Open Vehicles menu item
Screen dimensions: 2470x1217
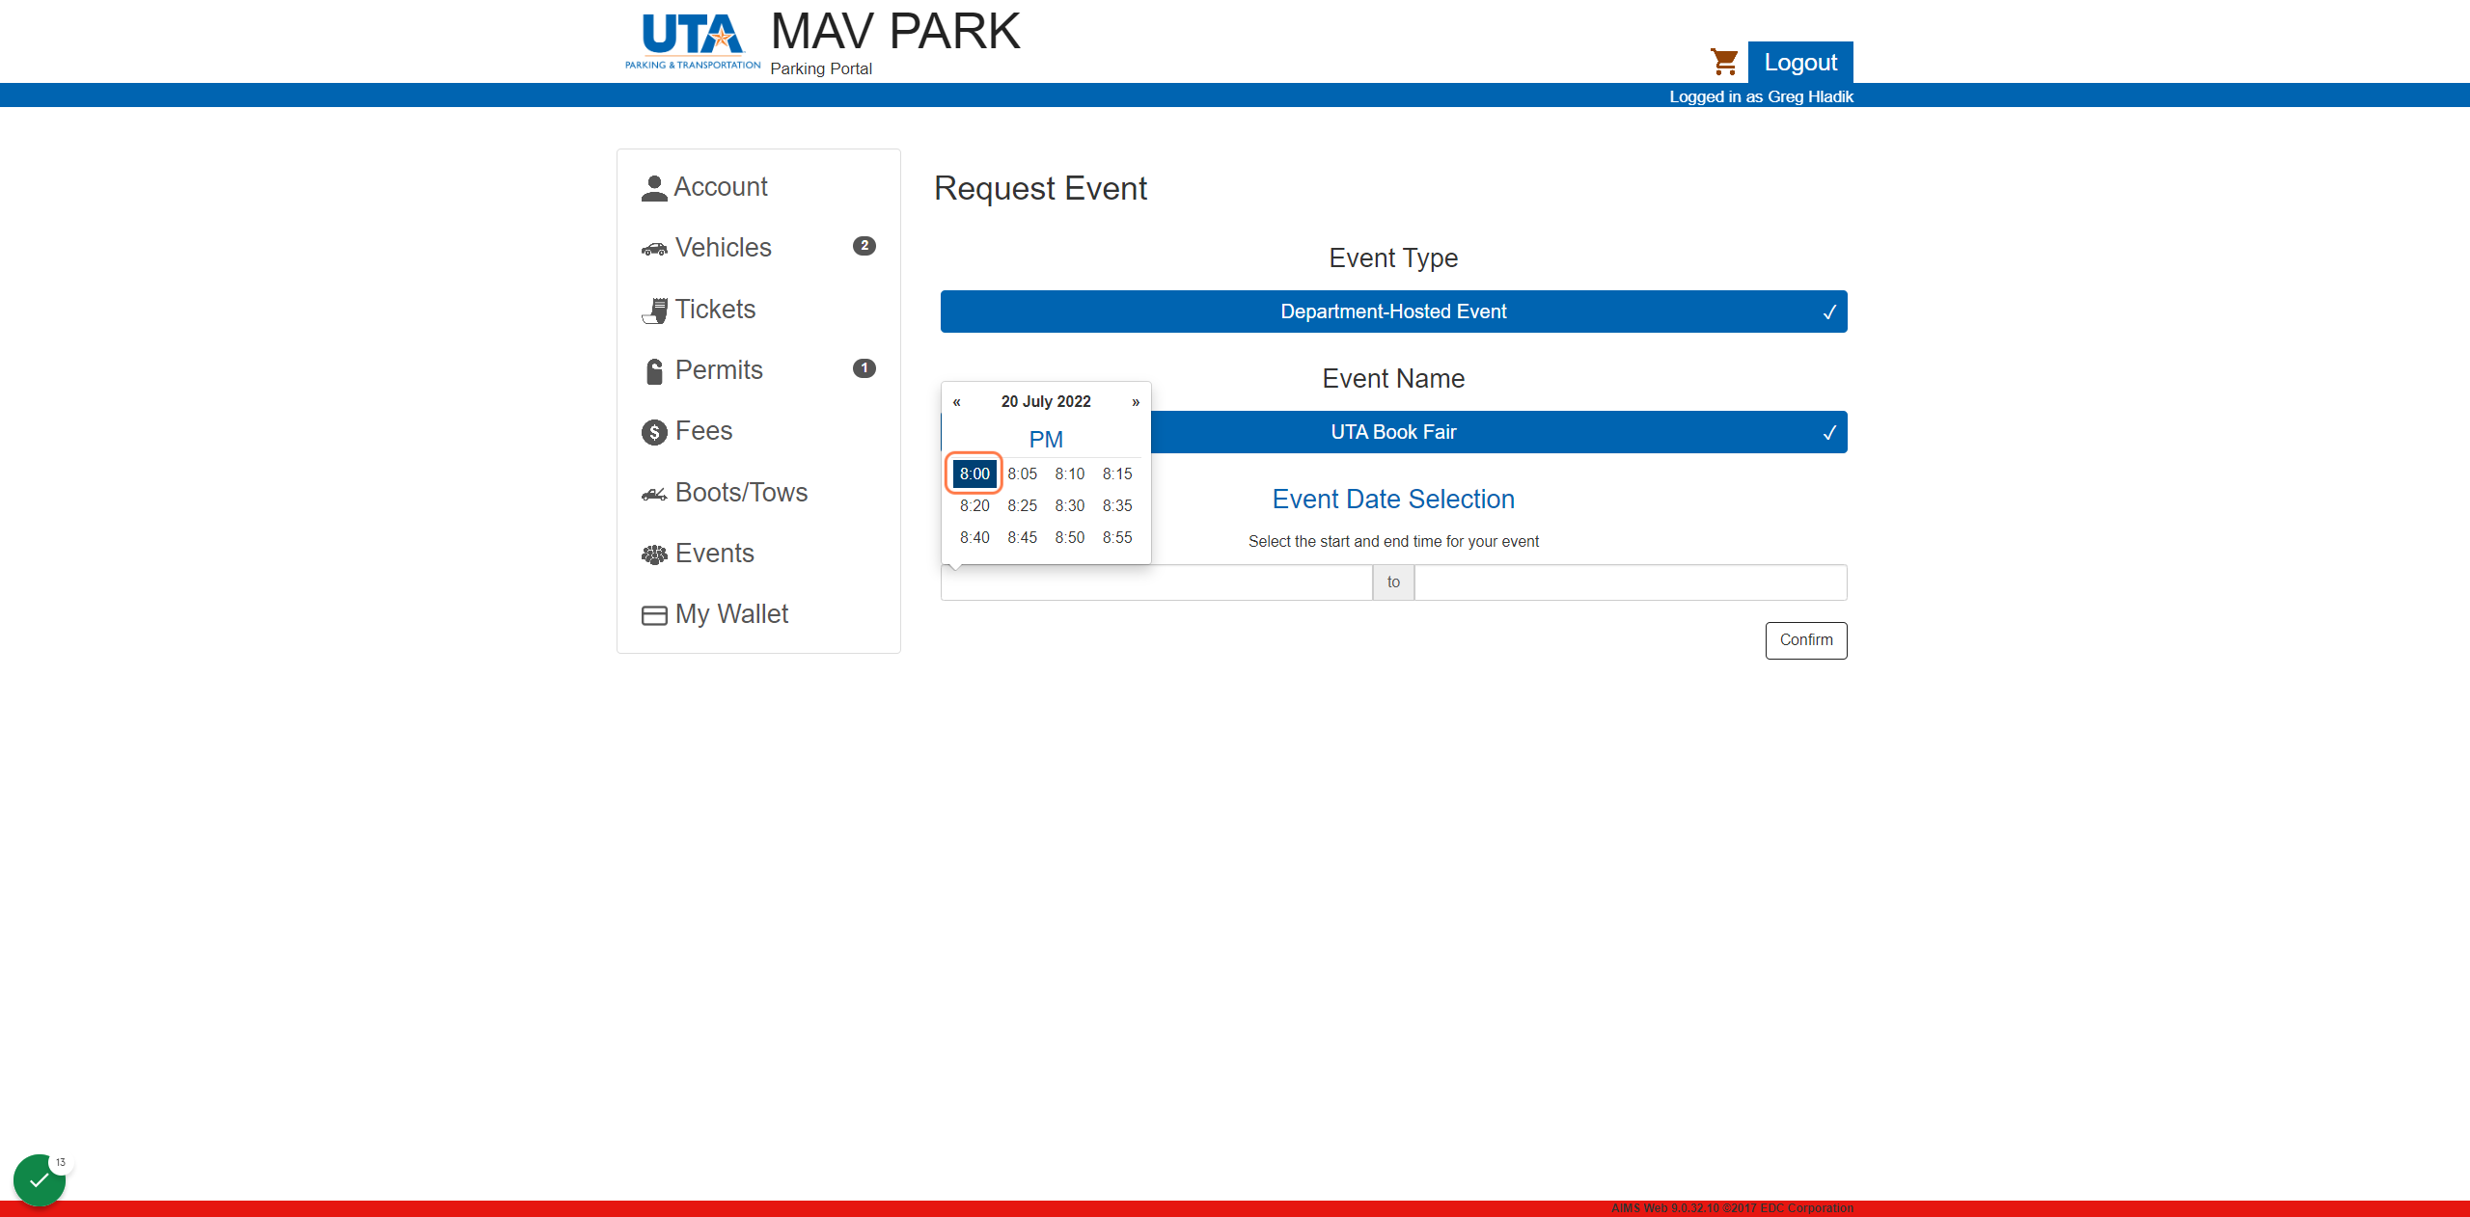[x=758, y=248]
